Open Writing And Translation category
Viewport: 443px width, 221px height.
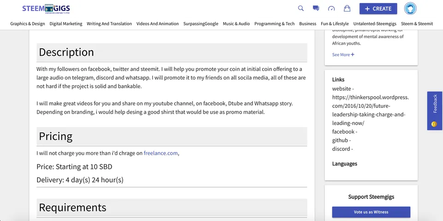click(109, 23)
